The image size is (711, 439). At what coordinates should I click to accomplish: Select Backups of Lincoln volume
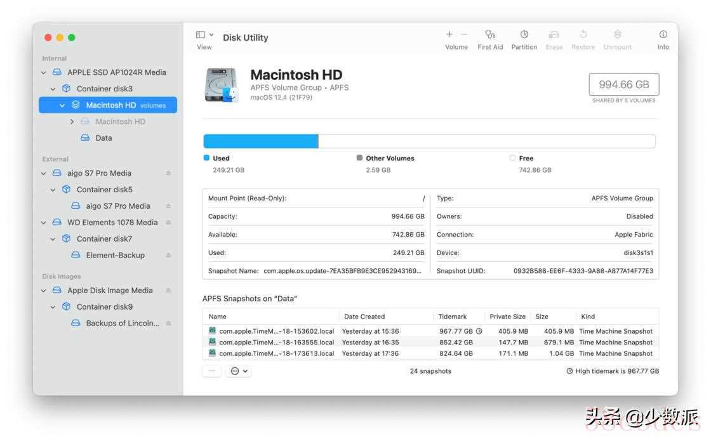[123, 324]
